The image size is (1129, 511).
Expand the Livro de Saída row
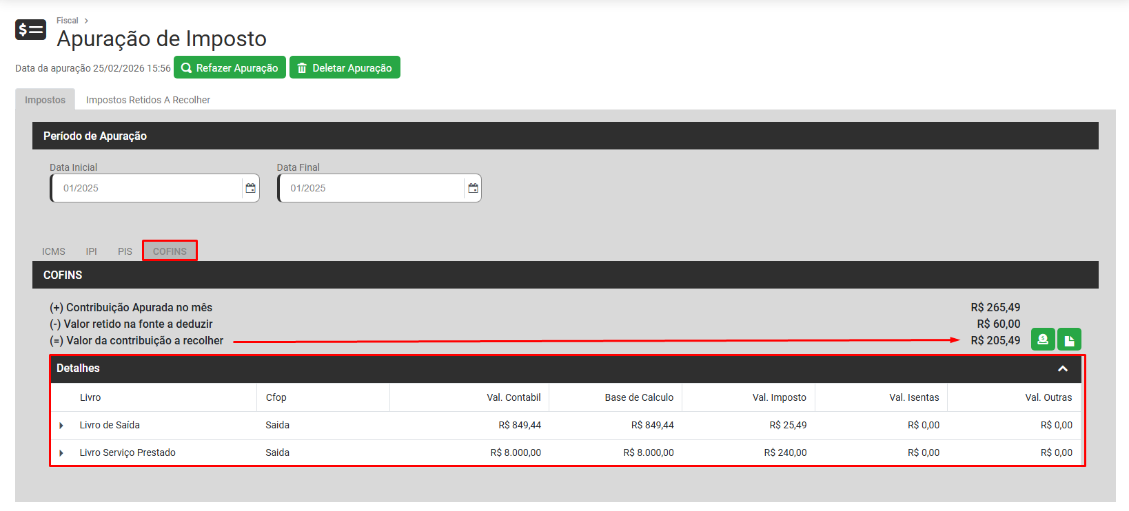(x=61, y=426)
